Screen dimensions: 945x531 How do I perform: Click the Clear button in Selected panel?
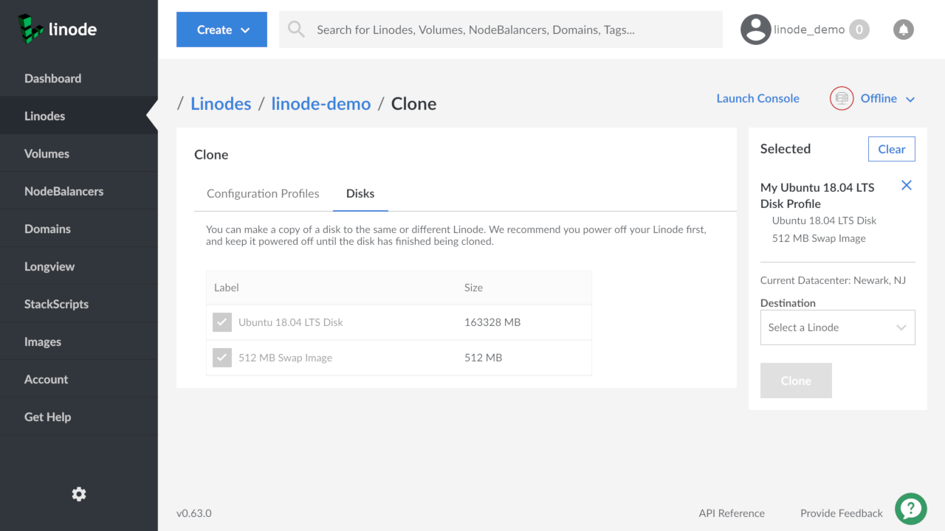(x=891, y=149)
